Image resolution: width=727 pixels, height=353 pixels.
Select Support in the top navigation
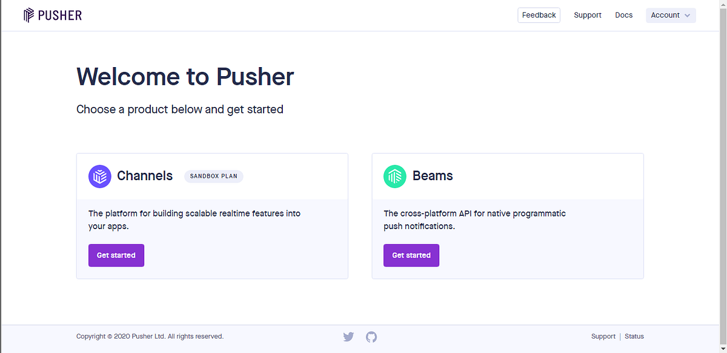pos(587,15)
